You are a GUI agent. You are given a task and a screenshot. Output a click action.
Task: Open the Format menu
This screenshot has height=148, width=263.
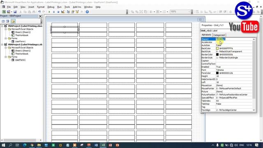(41, 7)
